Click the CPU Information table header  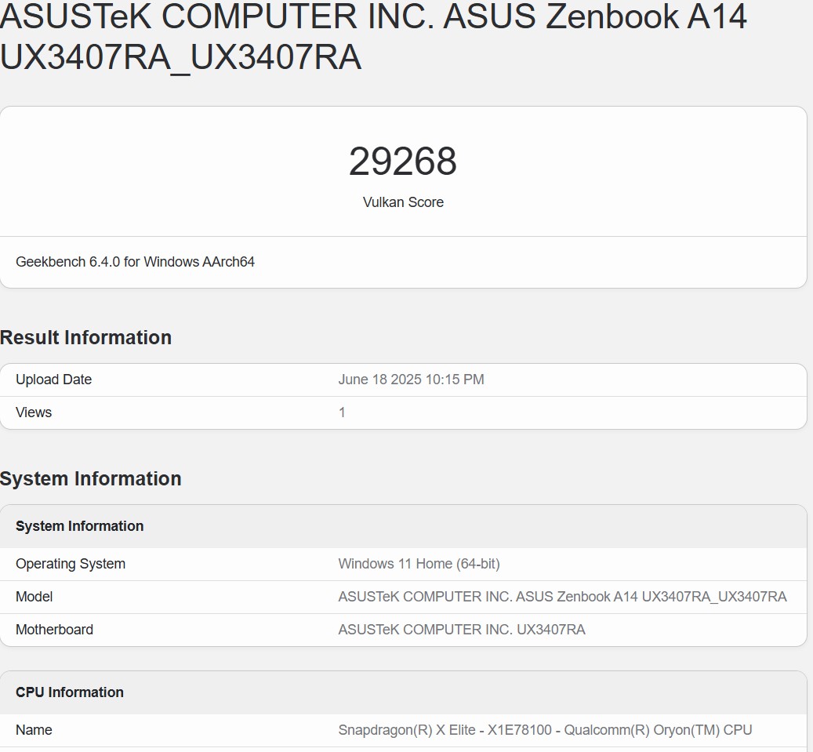coord(70,692)
